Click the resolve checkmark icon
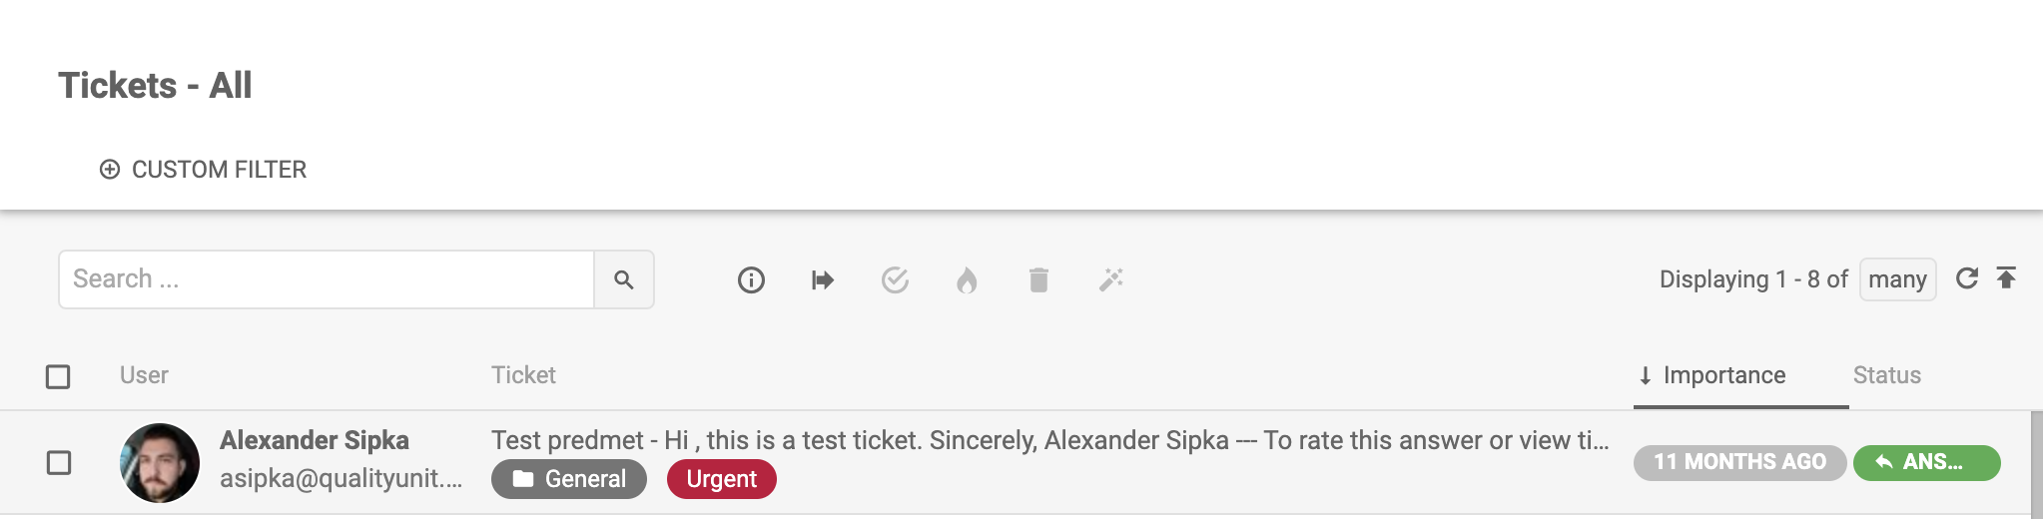The image size is (2043, 519). 895,280
